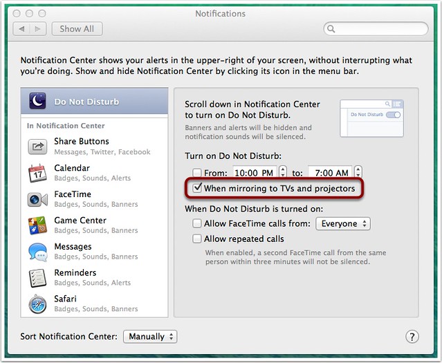Click the Game Center icon
442x363 pixels.
tap(37, 225)
